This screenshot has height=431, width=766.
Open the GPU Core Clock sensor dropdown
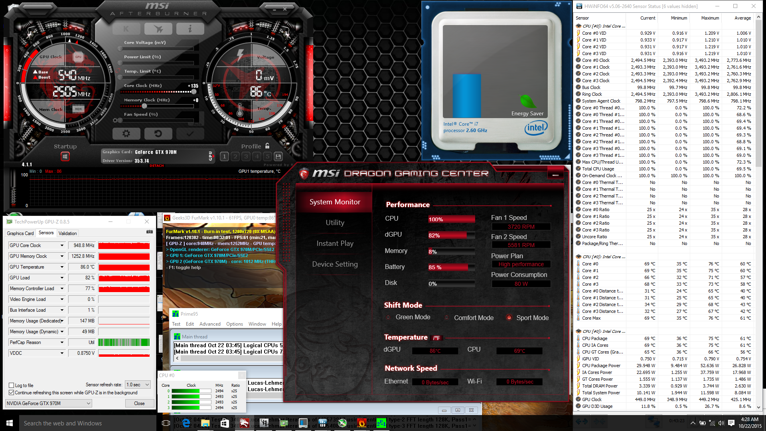pos(62,245)
